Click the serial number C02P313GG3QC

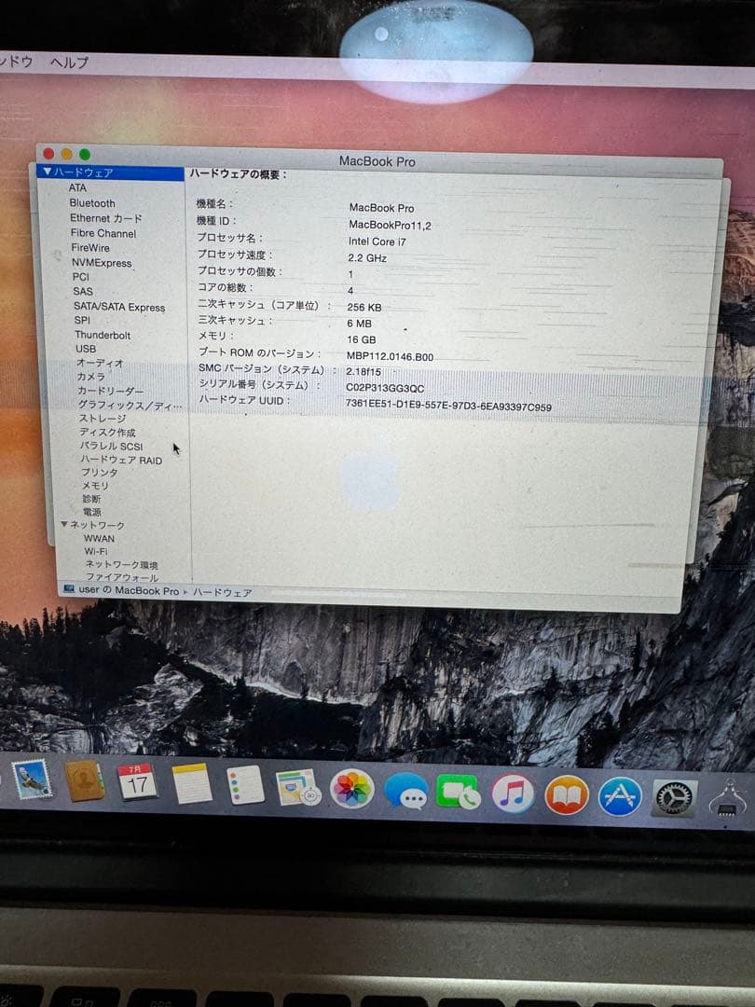point(385,388)
